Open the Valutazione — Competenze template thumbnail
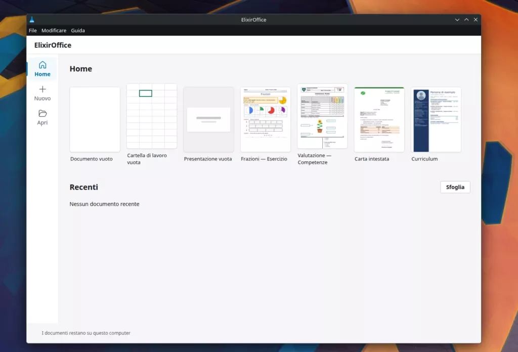 [322, 116]
